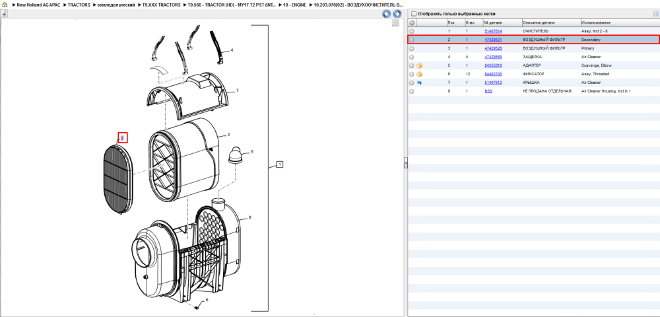Open the 'земледельческий' breadcrumb
The image size is (660, 317).
(115, 5)
